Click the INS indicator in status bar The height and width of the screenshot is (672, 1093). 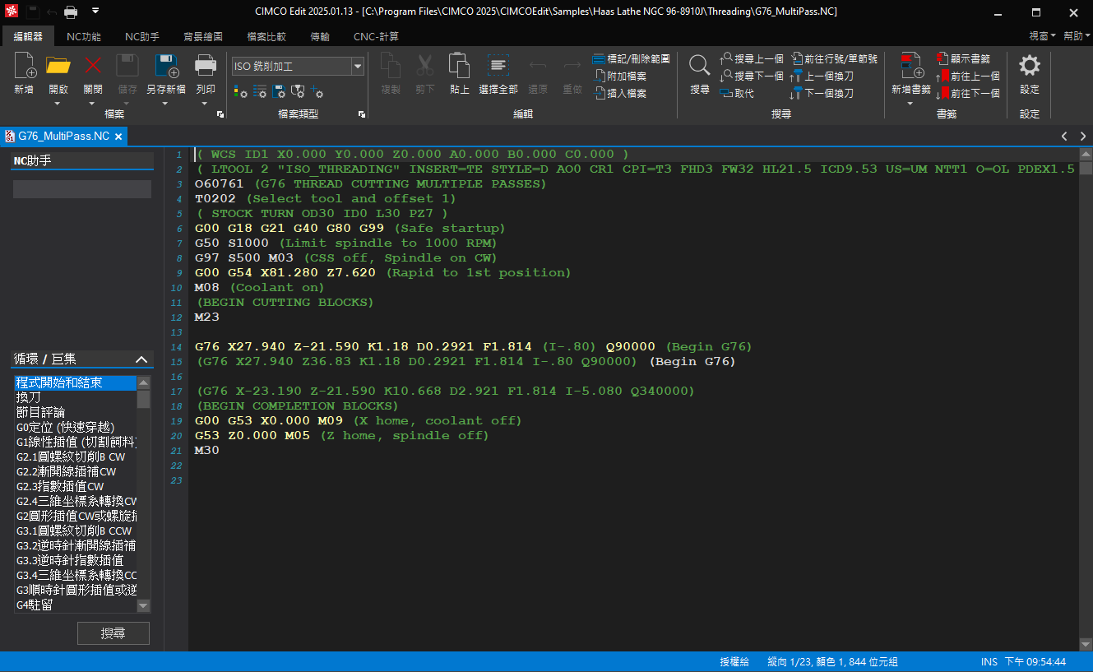(x=989, y=662)
